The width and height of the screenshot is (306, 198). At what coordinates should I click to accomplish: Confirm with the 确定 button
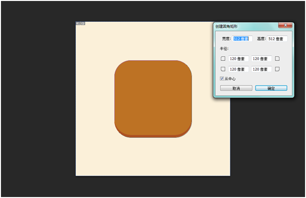tap(271, 88)
